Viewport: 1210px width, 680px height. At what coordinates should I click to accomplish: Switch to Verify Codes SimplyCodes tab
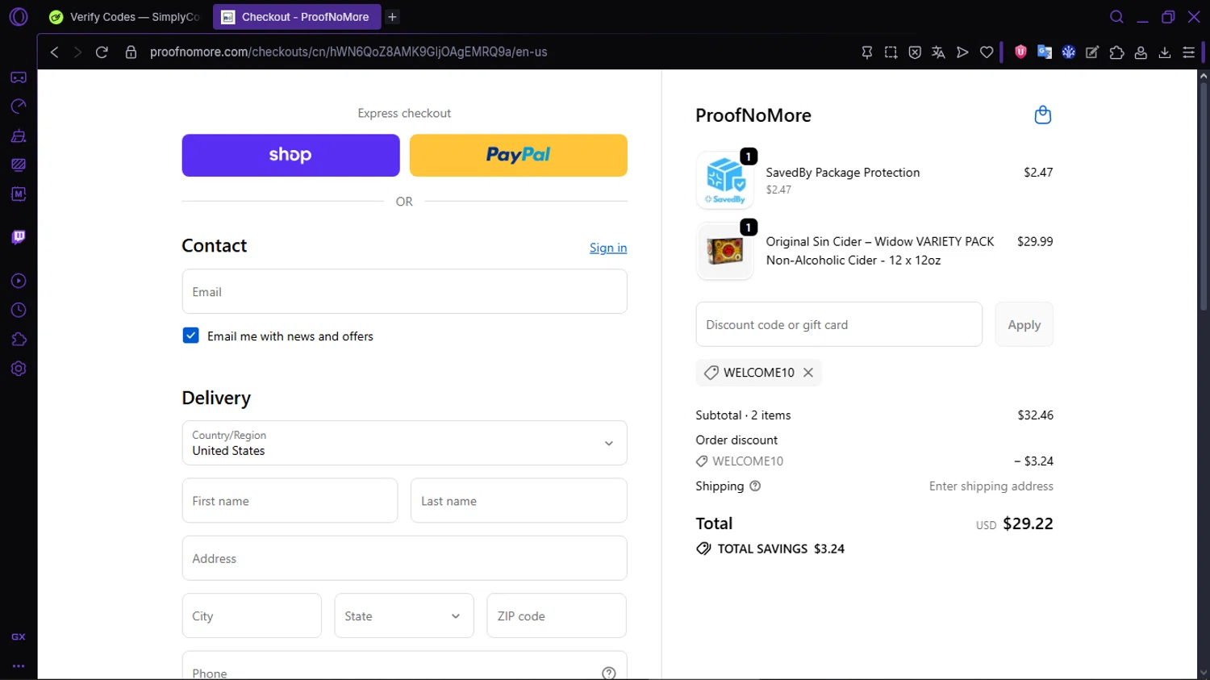click(125, 17)
